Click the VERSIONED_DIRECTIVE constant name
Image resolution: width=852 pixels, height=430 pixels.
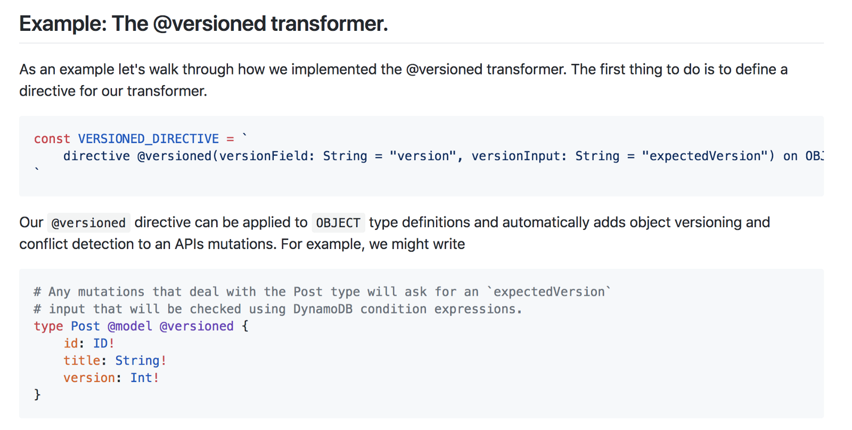tap(148, 139)
